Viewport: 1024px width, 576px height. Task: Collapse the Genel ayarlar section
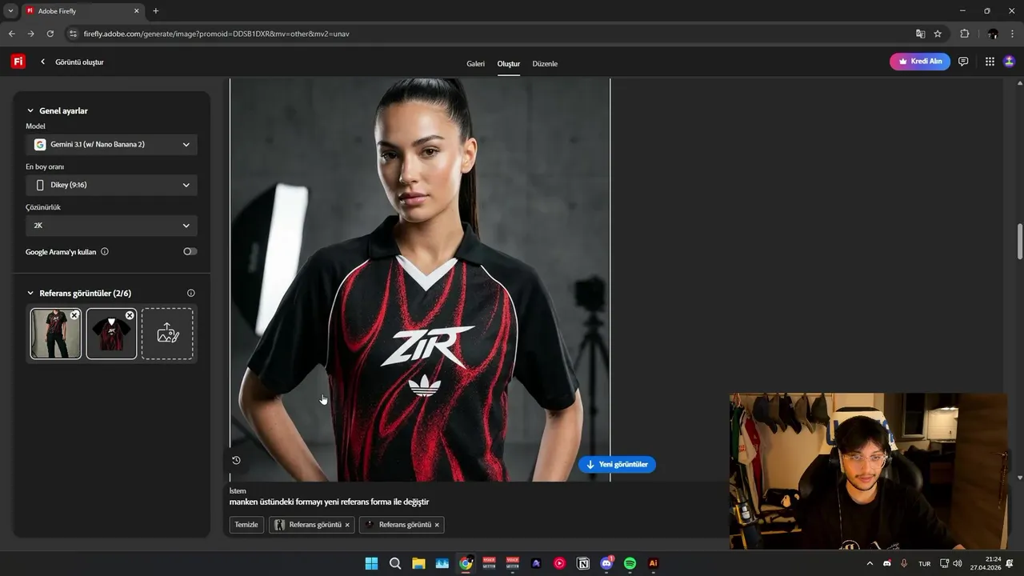point(30,111)
